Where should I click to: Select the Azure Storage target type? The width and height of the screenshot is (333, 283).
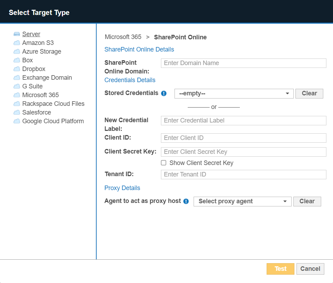coord(42,51)
